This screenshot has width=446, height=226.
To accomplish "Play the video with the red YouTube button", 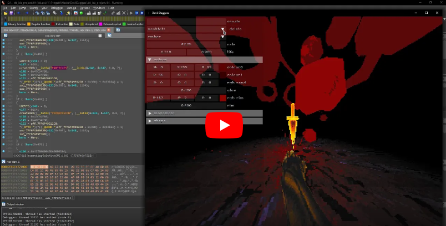I will coord(224,125).
